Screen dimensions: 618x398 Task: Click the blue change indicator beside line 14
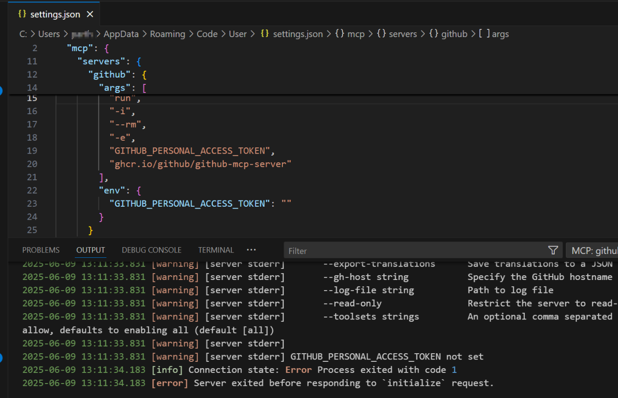click(x=1, y=91)
